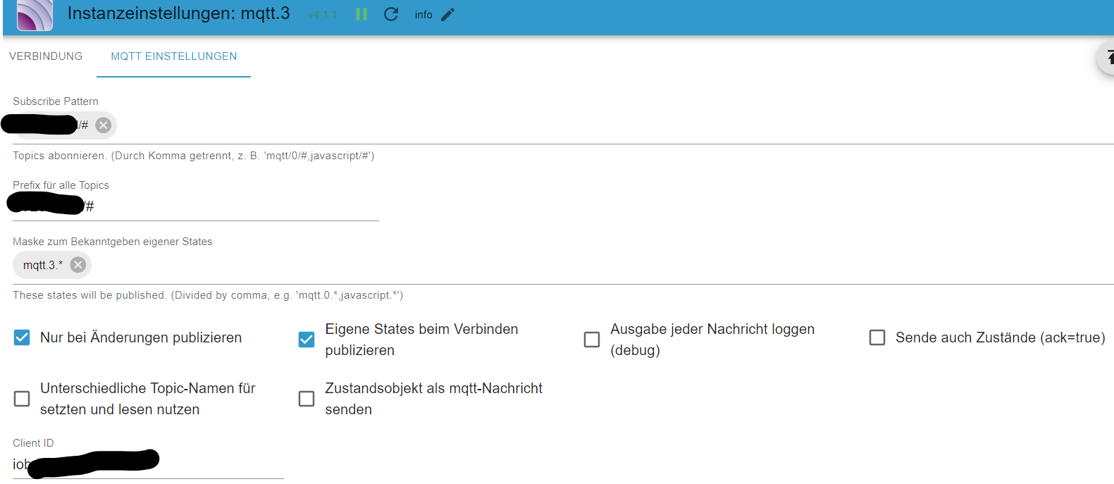
Task: Click the upload floating button at right edge
Action: 1108,58
